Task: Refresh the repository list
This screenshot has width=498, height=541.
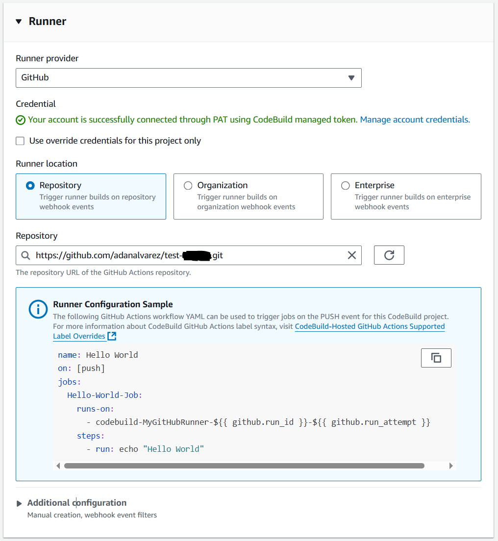Action: pos(389,255)
